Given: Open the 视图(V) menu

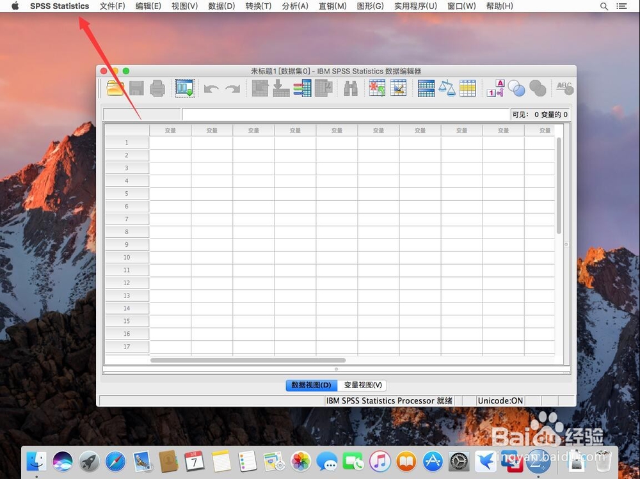Looking at the screenshot, I should click(x=184, y=6).
